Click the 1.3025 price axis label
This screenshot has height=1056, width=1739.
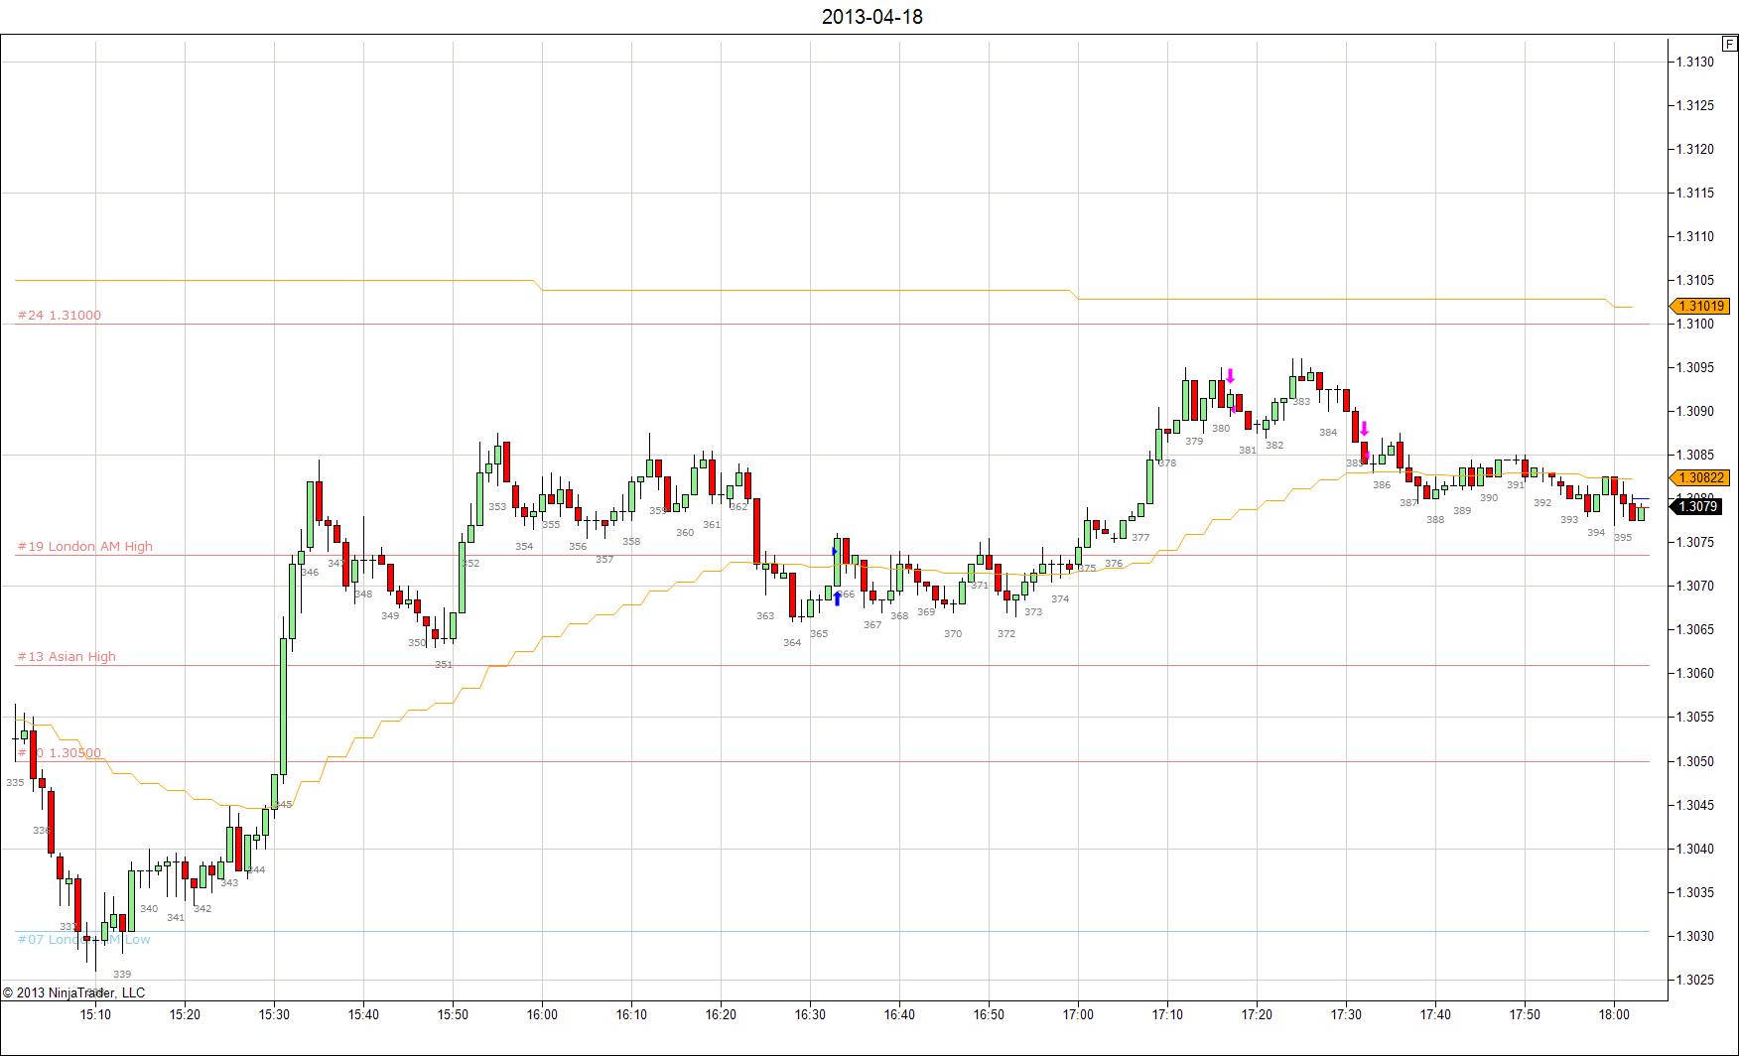[x=1695, y=981]
